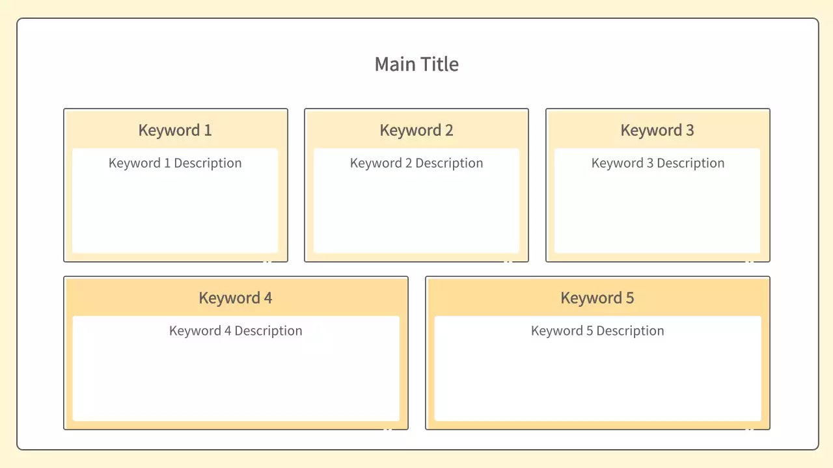Click the Keyword 1 heading

click(175, 130)
